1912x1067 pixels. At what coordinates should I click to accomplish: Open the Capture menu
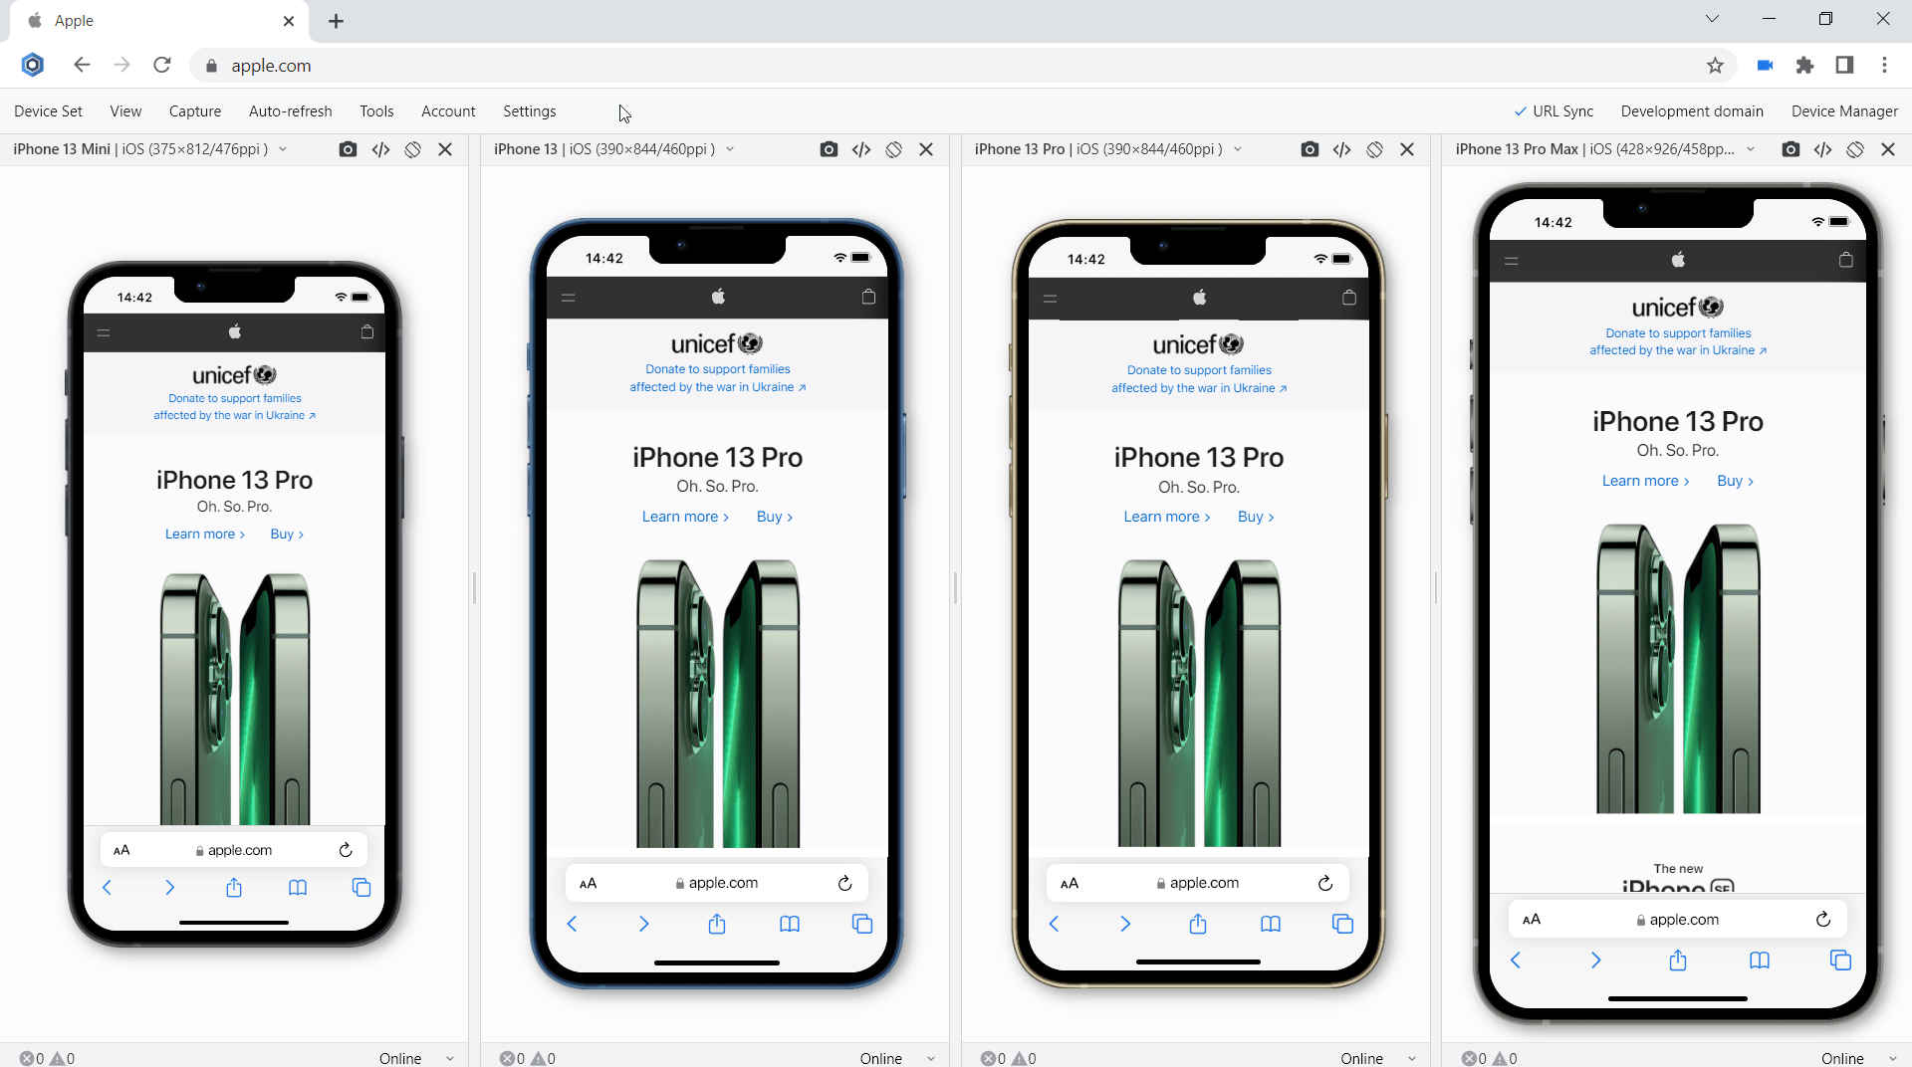pos(195,111)
